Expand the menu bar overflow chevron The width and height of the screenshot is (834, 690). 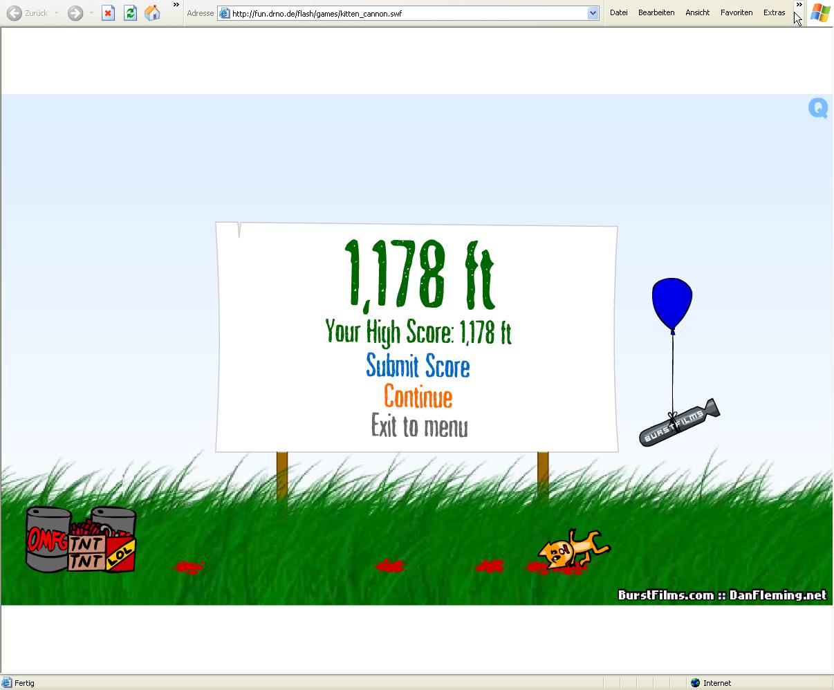click(x=799, y=5)
